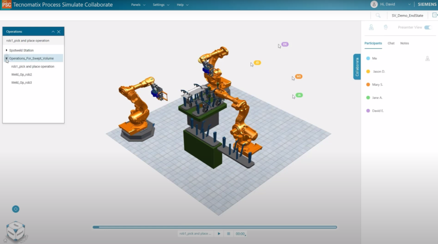
Task: Open the Panels dropdown menu
Action: tap(138, 5)
